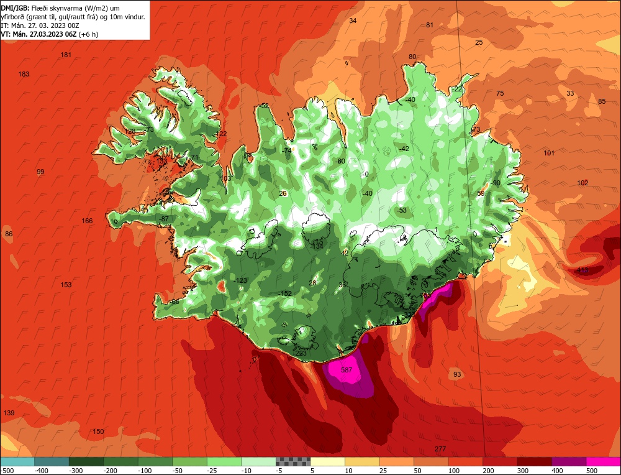Image resolution: width=621 pixels, height=475 pixels.
Task: Choose the -25 light green legend swatch
Action: tap(224, 461)
